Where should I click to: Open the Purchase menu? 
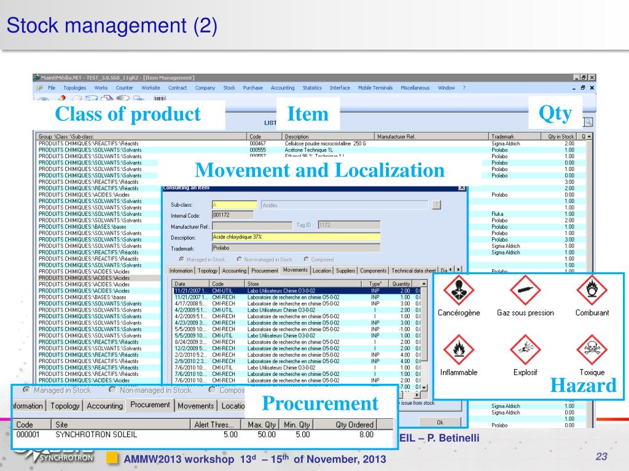[x=252, y=88]
